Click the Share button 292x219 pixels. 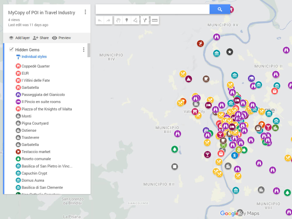[41, 38]
